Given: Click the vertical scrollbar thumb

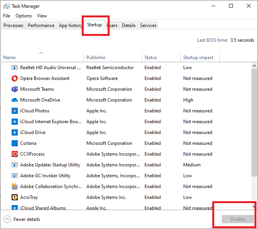Looking at the screenshot, I should pyautogui.click(x=254, y=123).
